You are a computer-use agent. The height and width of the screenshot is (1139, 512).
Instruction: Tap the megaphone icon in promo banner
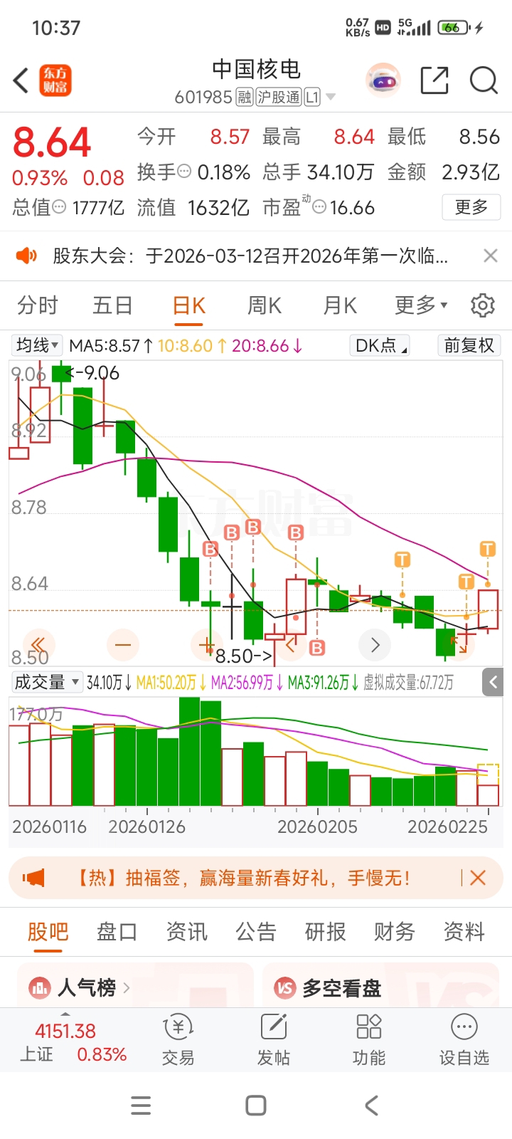33,878
